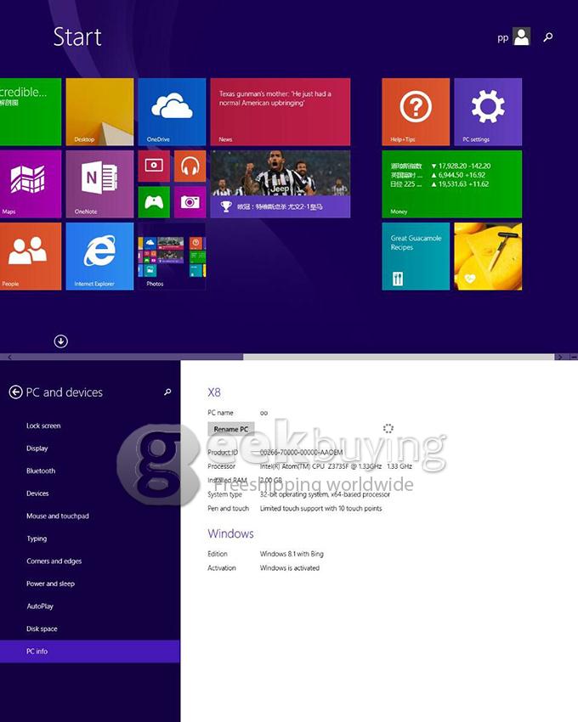Open the pp user account menu
The image size is (578, 722).
[513, 37]
